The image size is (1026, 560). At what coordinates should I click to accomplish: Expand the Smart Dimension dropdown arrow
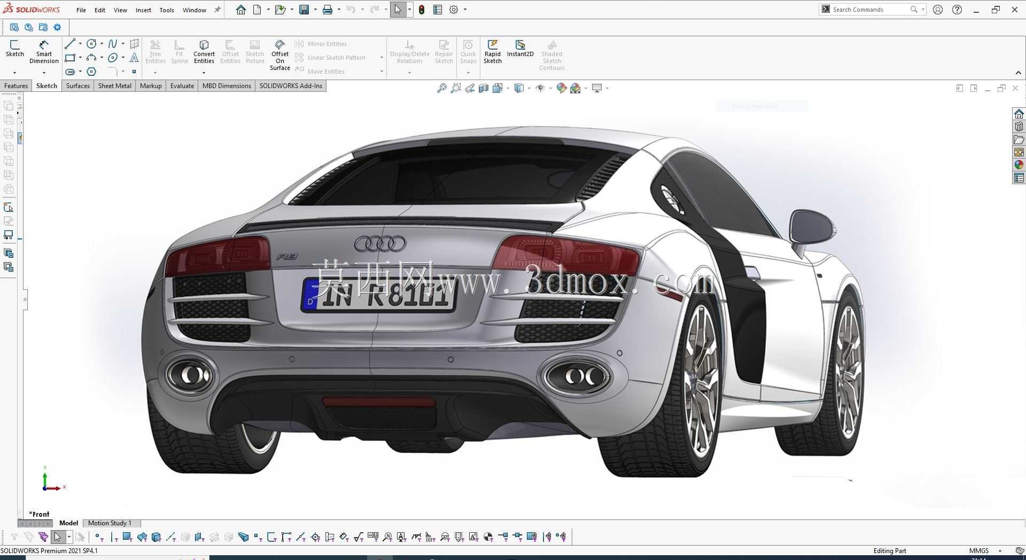44,73
